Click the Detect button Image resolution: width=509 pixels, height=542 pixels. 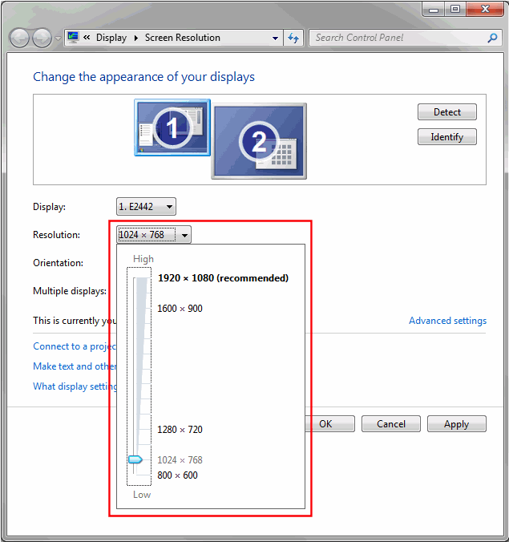(446, 112)
